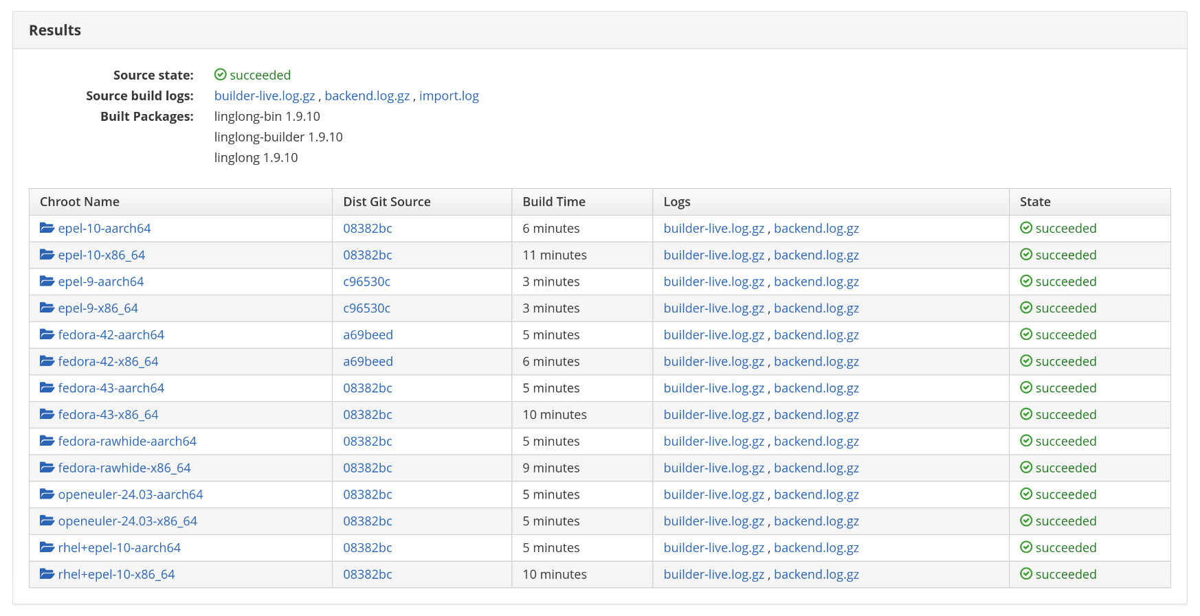Open the import.log link

(x=449, y=96)
